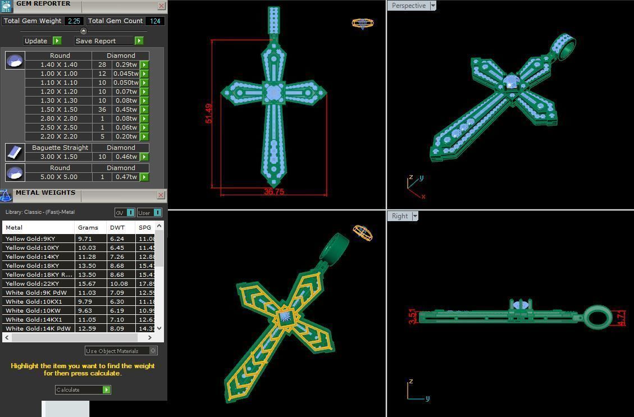Select the White Gold:9K PdW row
Image resolution: width=634 pixels, height=417 pixels.
(x=79, y=292)
